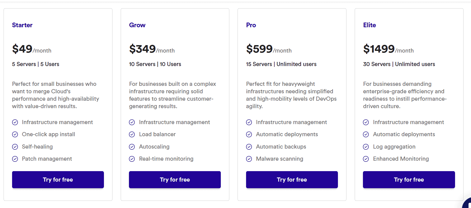Click checkmark icon beside Self-healing
Viewport: 471px width, 208px height.
click(x=15, y=147)
